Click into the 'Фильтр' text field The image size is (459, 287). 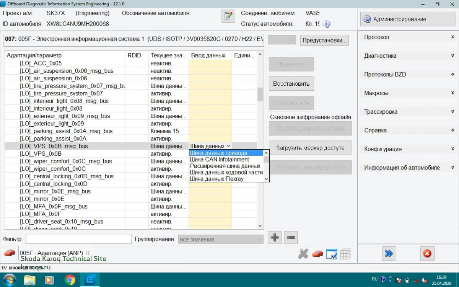tap(79, 239)
